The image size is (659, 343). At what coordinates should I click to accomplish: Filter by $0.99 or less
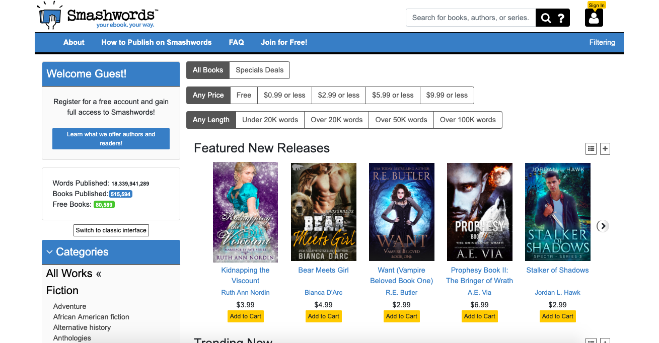click(x=284, y=95)
